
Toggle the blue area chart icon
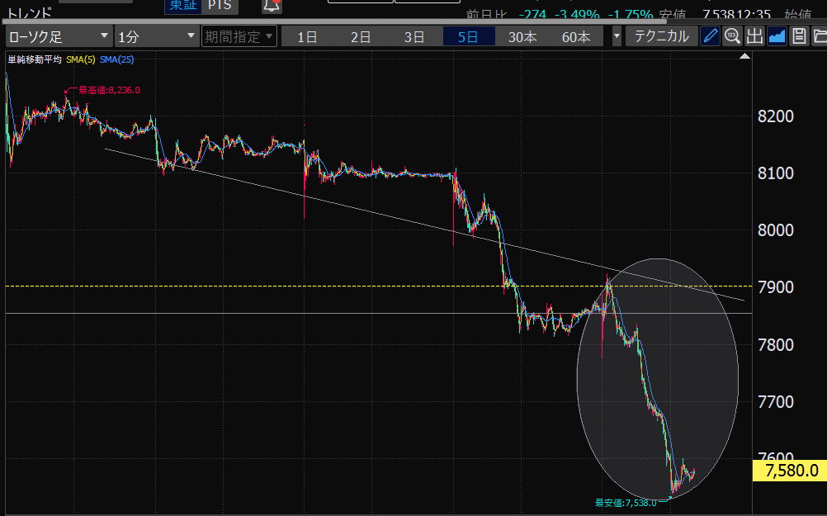[777, 36]
